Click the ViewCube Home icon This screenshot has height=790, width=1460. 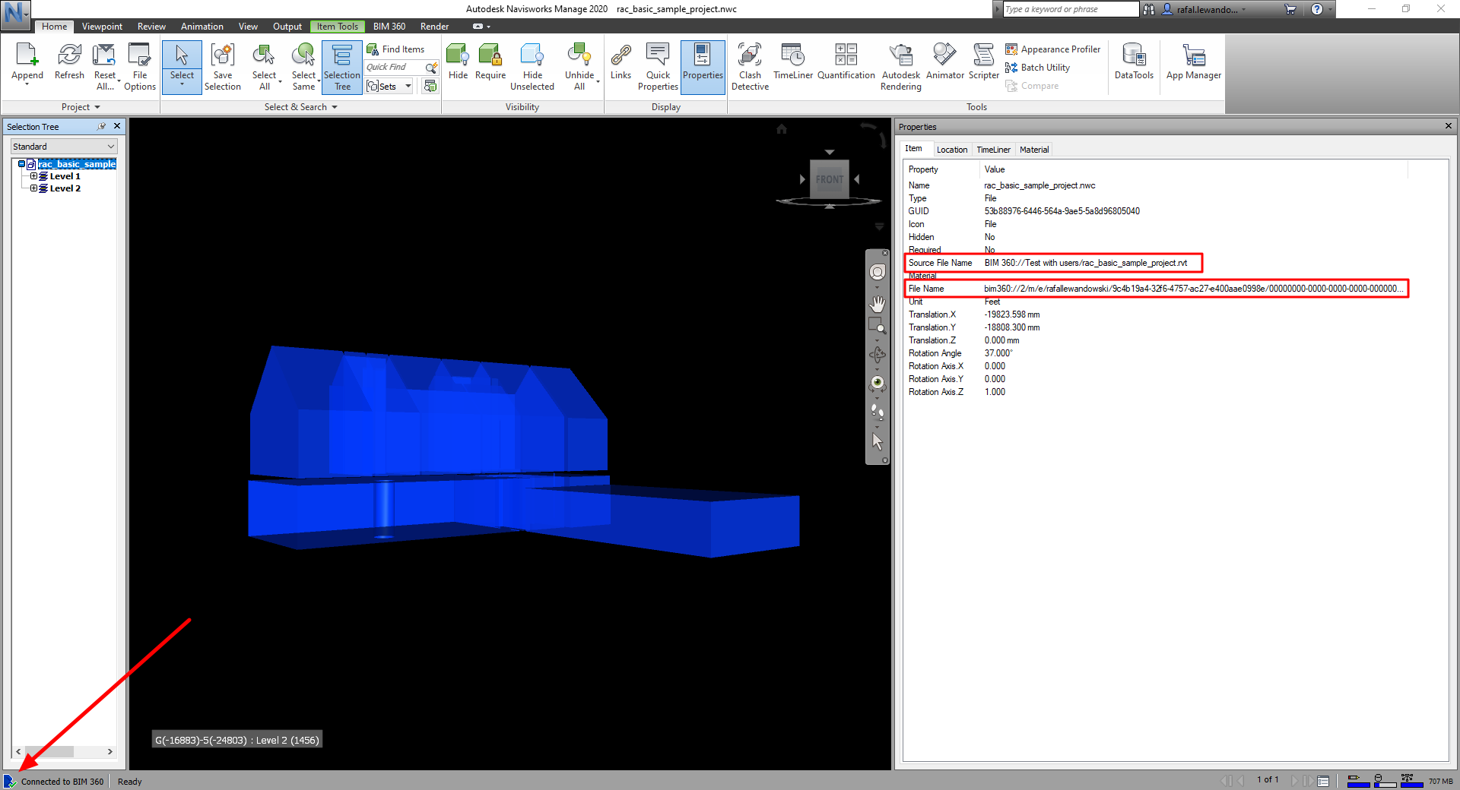coord(782,128)
